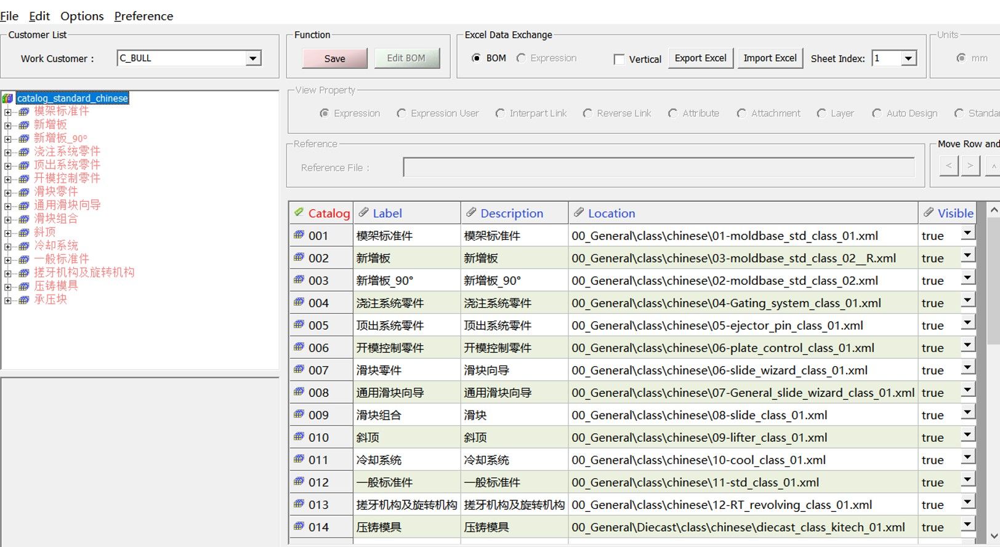Click the vertical scrollbar thumb of the table
Viewport: 1000px width, 547px height.
coord(993,280)
